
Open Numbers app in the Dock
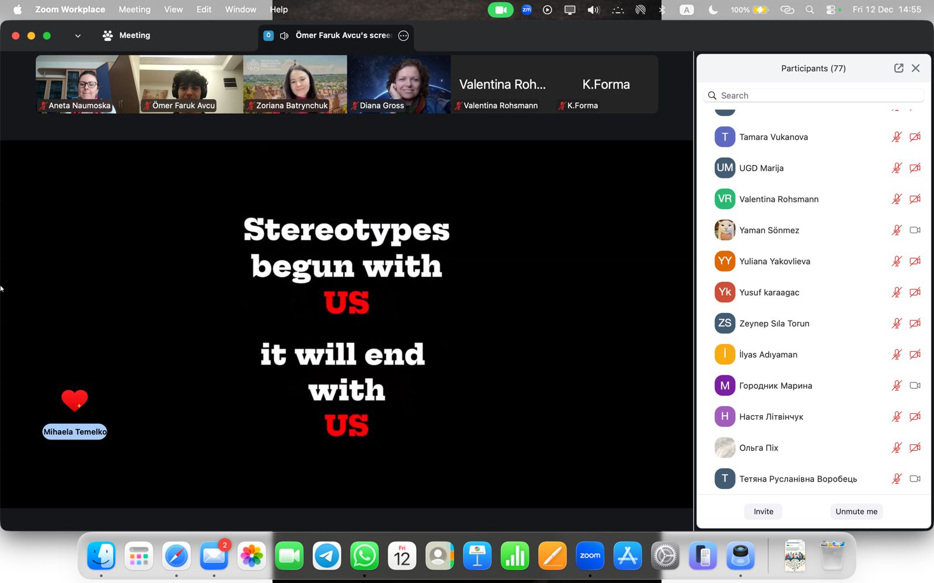pyautogui.click(x=515, y=556)
